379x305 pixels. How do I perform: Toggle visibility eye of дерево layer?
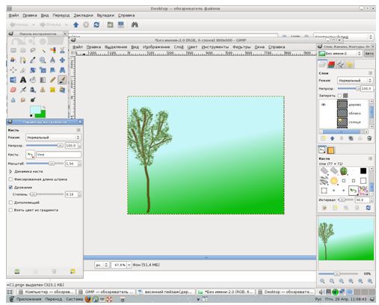(324, 105)
